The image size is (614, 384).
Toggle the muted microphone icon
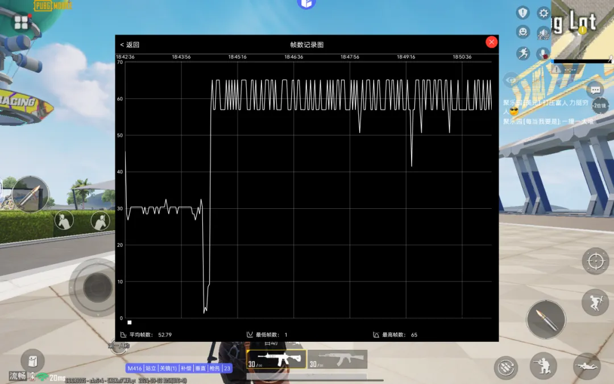tap(544, 53)
